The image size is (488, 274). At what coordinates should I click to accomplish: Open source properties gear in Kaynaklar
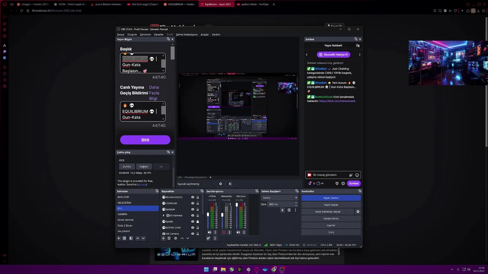[x=175, y=238]
